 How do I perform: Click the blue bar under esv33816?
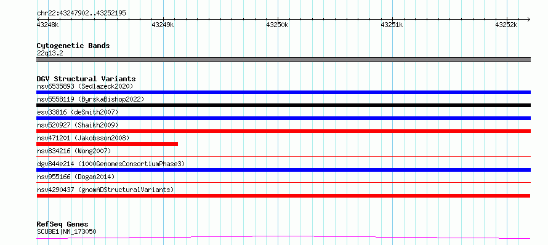[x=283, y=118]
